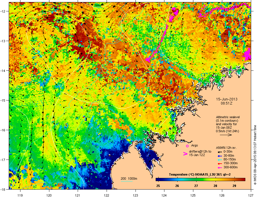Click the latitude axis label -16
Screen dimensions: 257x198
click(3, 130)
